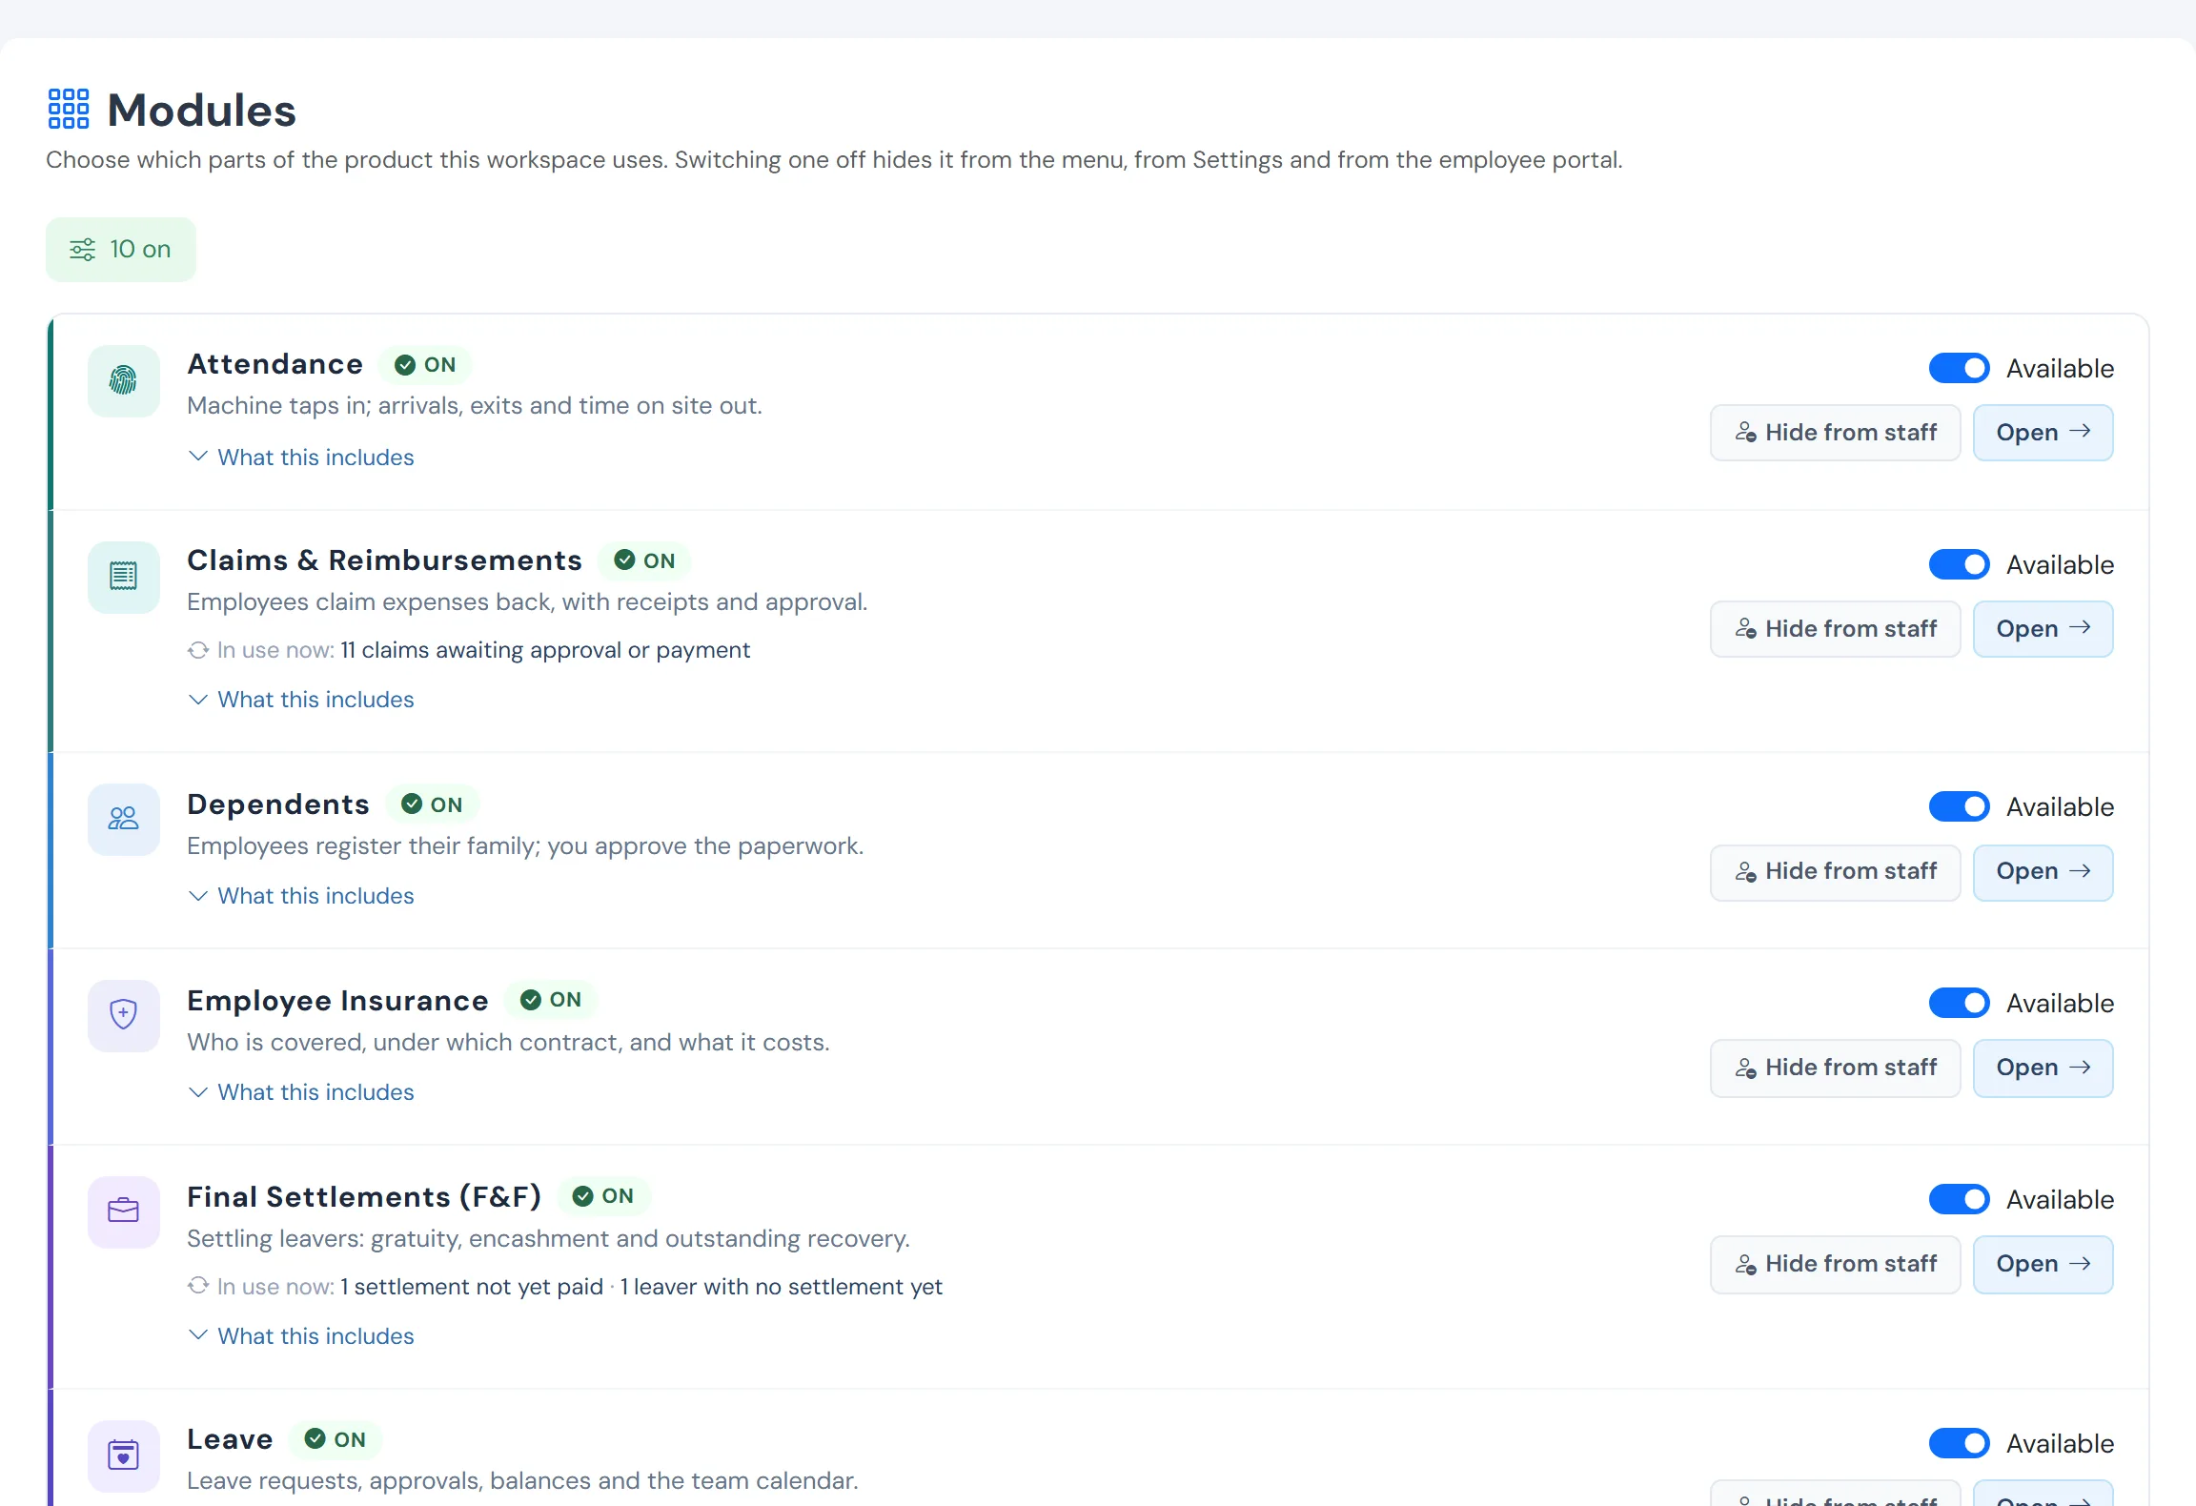
Task: Click the Final Settlements briefcase icon
Action: pos(124,1212)
